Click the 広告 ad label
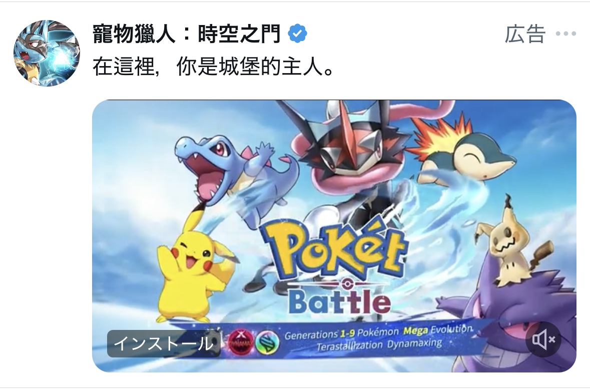Image resolution: width=590 pixels, height=390 pixels. click(525, 34)
